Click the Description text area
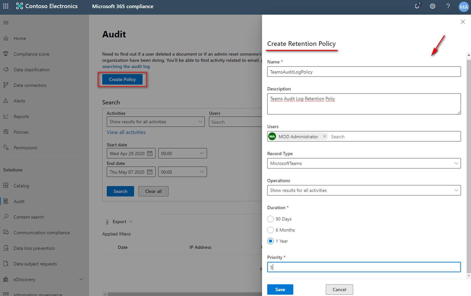Image resolution: width=471 pixels, height=296 pixels. (x=364, y=104)
